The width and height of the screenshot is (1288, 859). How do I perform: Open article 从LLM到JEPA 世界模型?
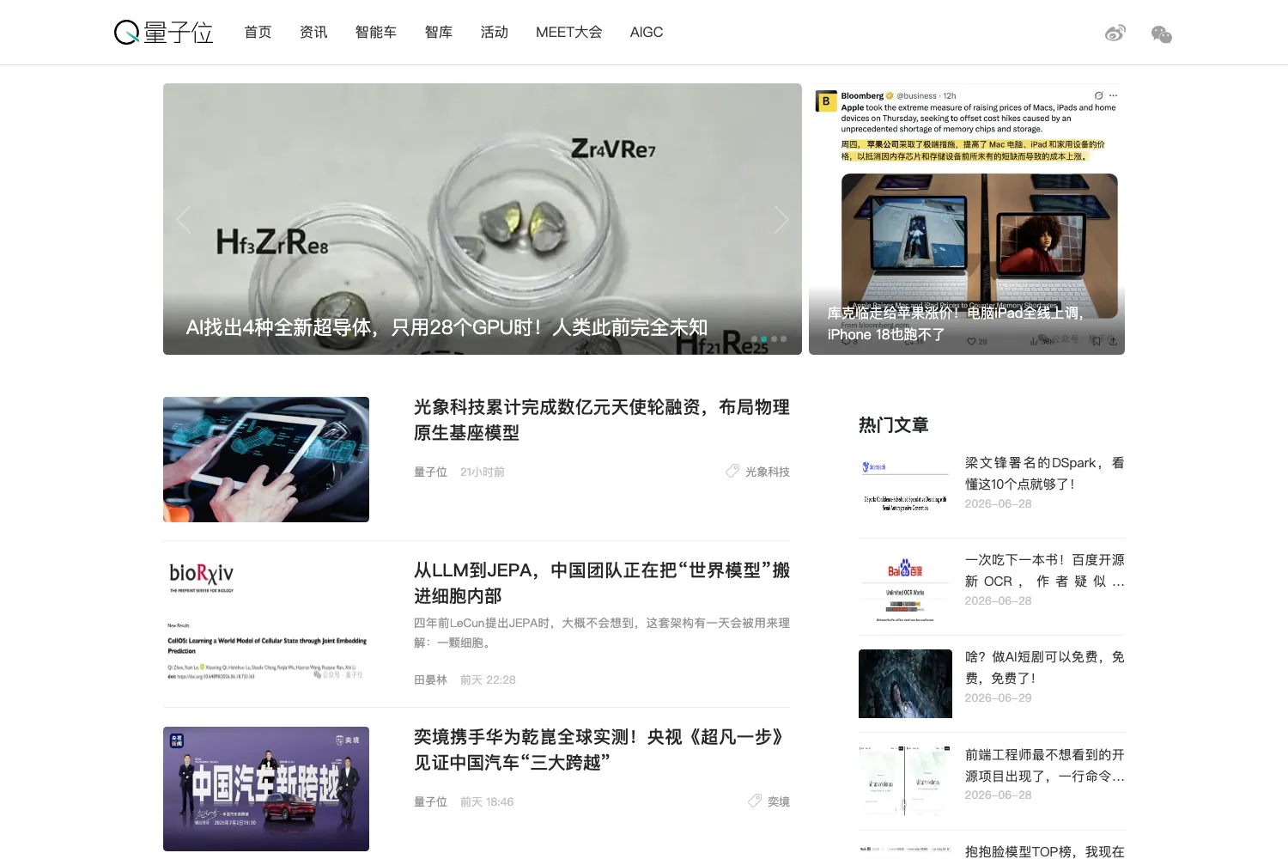point(601,582)
